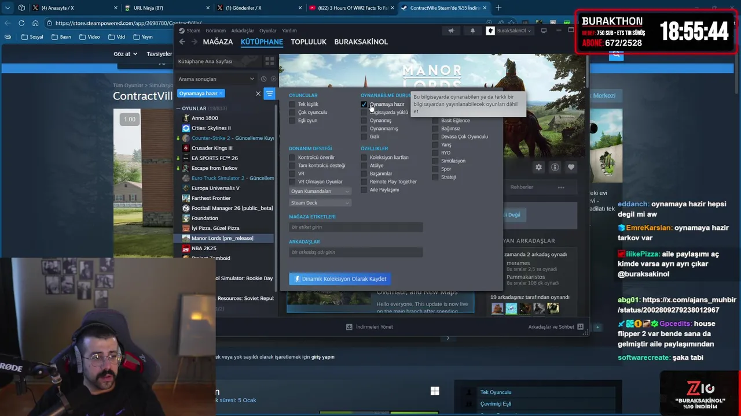
Task: Clear the library search with the X icon
Action: 258,94
